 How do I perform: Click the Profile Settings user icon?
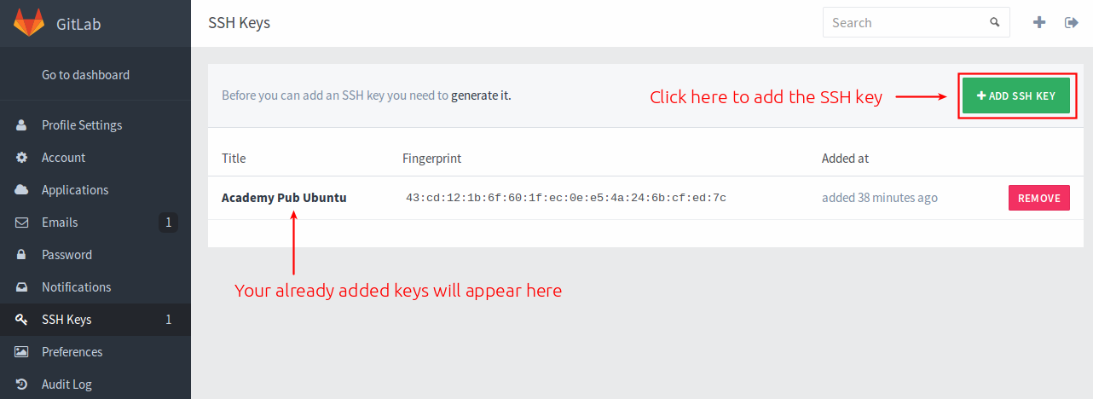(22, 125)
